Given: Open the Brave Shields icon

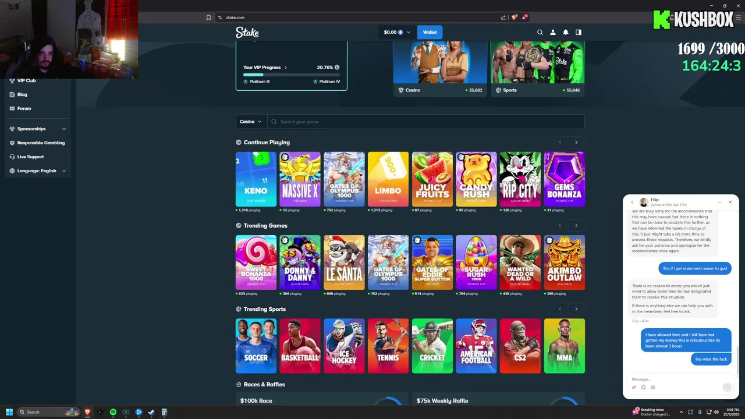Looking at the screenshot, I should point(514,17).
